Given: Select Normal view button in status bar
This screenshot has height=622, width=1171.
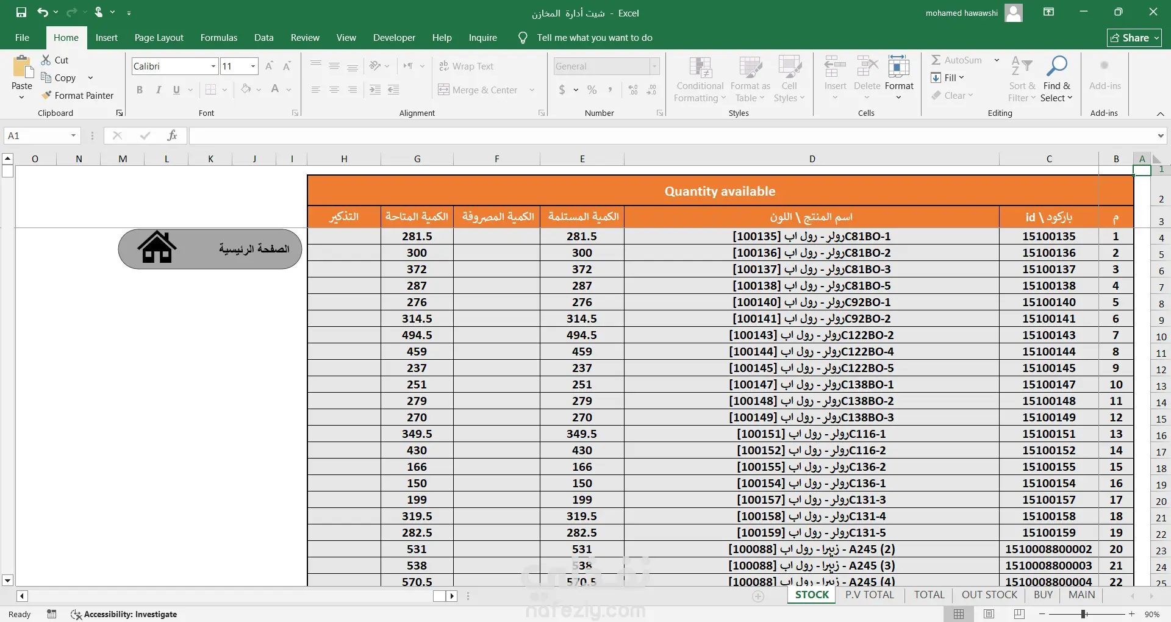Looking at the screenshot, I should pyautogui.click(x=959, y=613).
